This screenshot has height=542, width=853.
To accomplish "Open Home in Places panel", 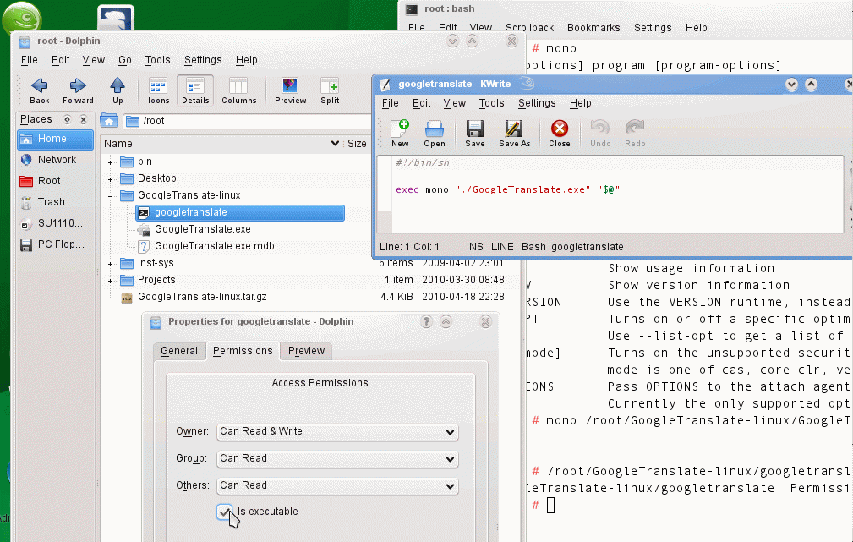I will coord(55,139).
